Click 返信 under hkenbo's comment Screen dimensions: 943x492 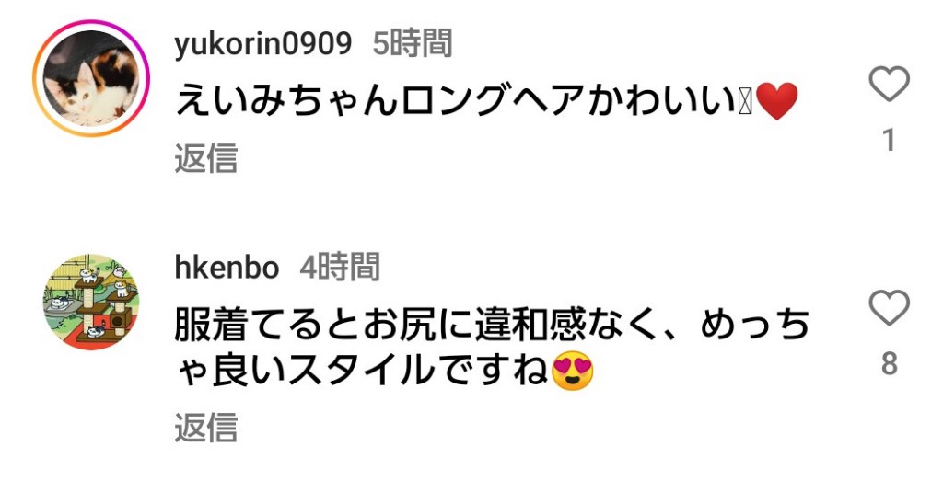pyautogui.click(x=206, y=427)
